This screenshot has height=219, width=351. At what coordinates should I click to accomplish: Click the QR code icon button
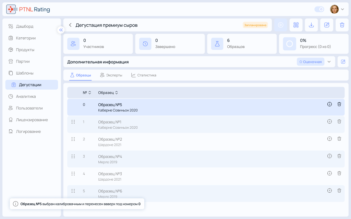[296, 25]
